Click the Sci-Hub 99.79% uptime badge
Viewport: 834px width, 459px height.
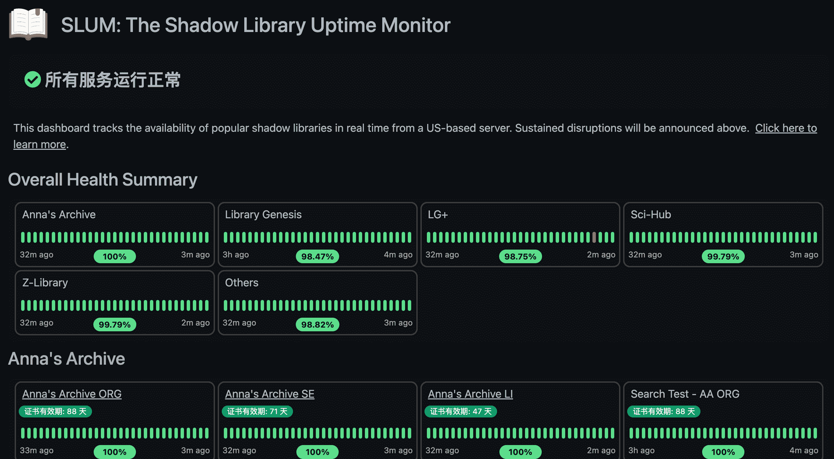pos(723,256)
